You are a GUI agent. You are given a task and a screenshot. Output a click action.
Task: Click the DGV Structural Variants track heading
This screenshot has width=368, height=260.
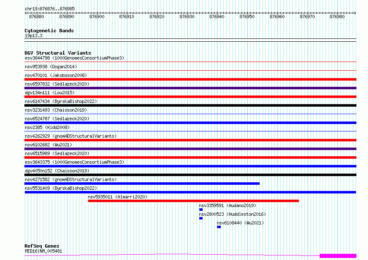58,53
